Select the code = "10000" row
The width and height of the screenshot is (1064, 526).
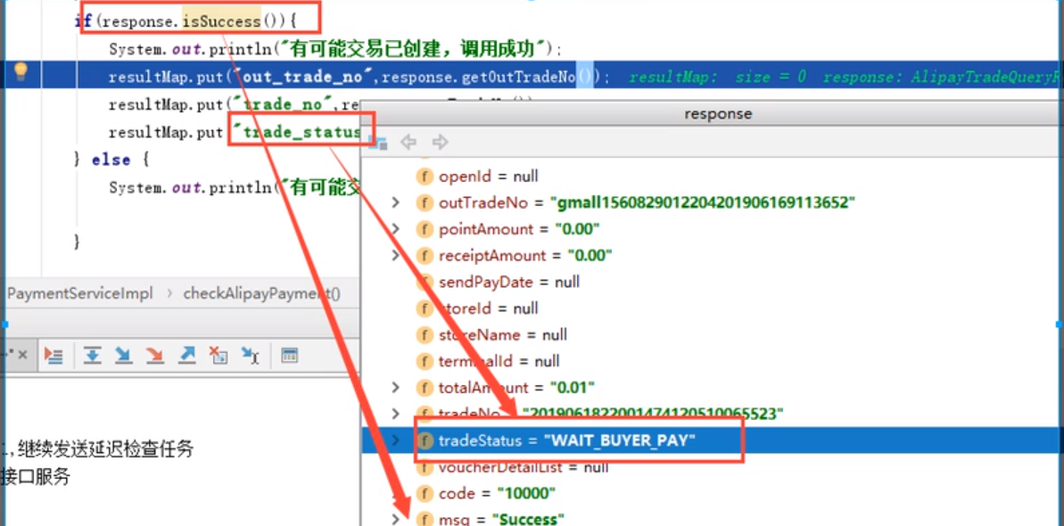(712, 493)
